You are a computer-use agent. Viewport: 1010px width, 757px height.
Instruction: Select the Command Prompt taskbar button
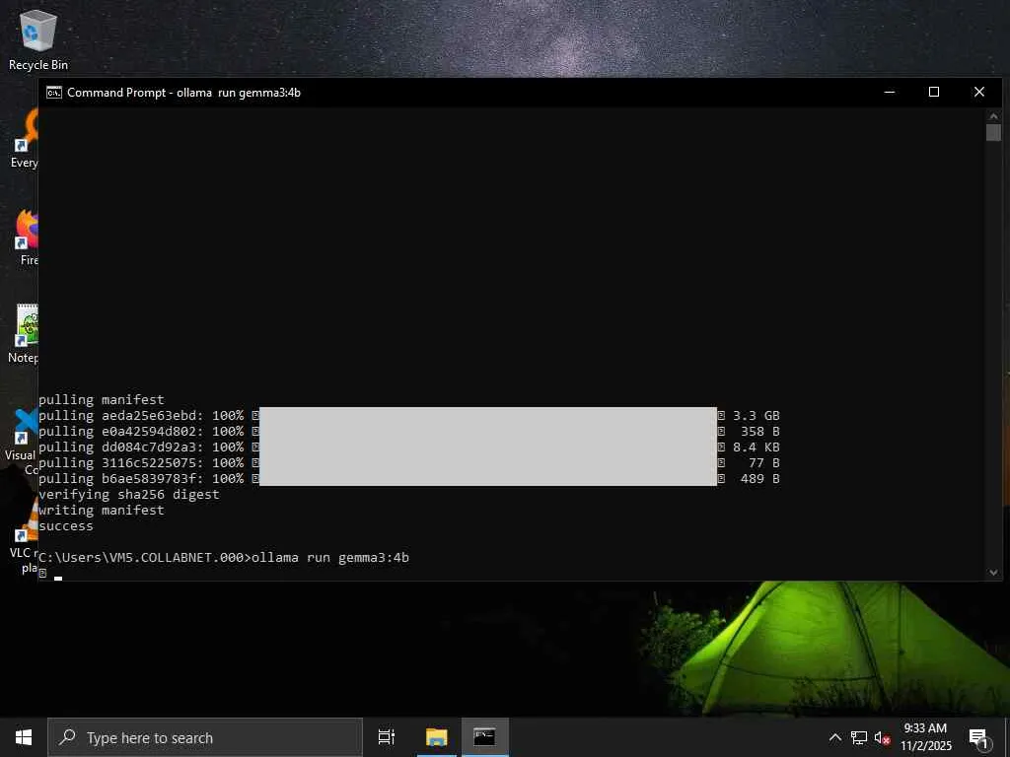tap(484, 737)
